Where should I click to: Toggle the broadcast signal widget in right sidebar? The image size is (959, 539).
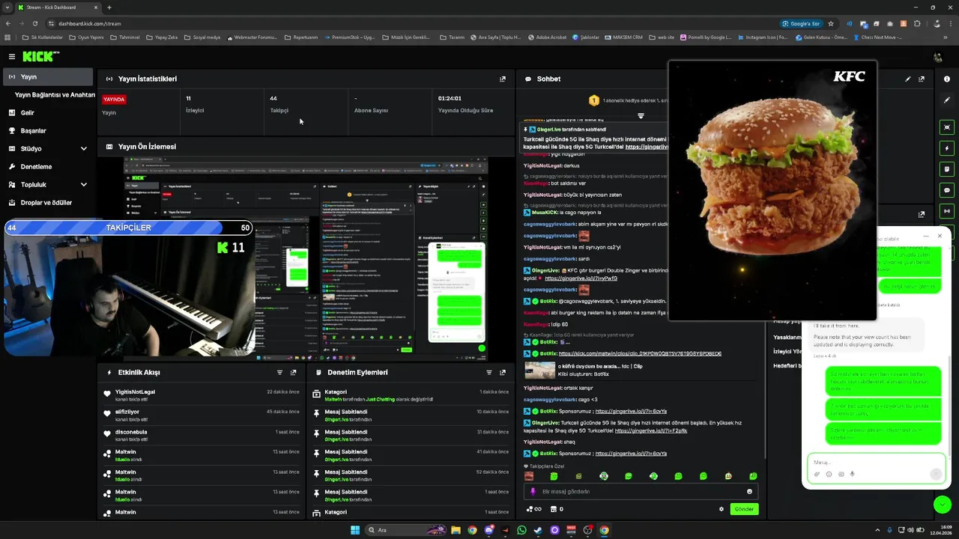[x=947, y=211]
